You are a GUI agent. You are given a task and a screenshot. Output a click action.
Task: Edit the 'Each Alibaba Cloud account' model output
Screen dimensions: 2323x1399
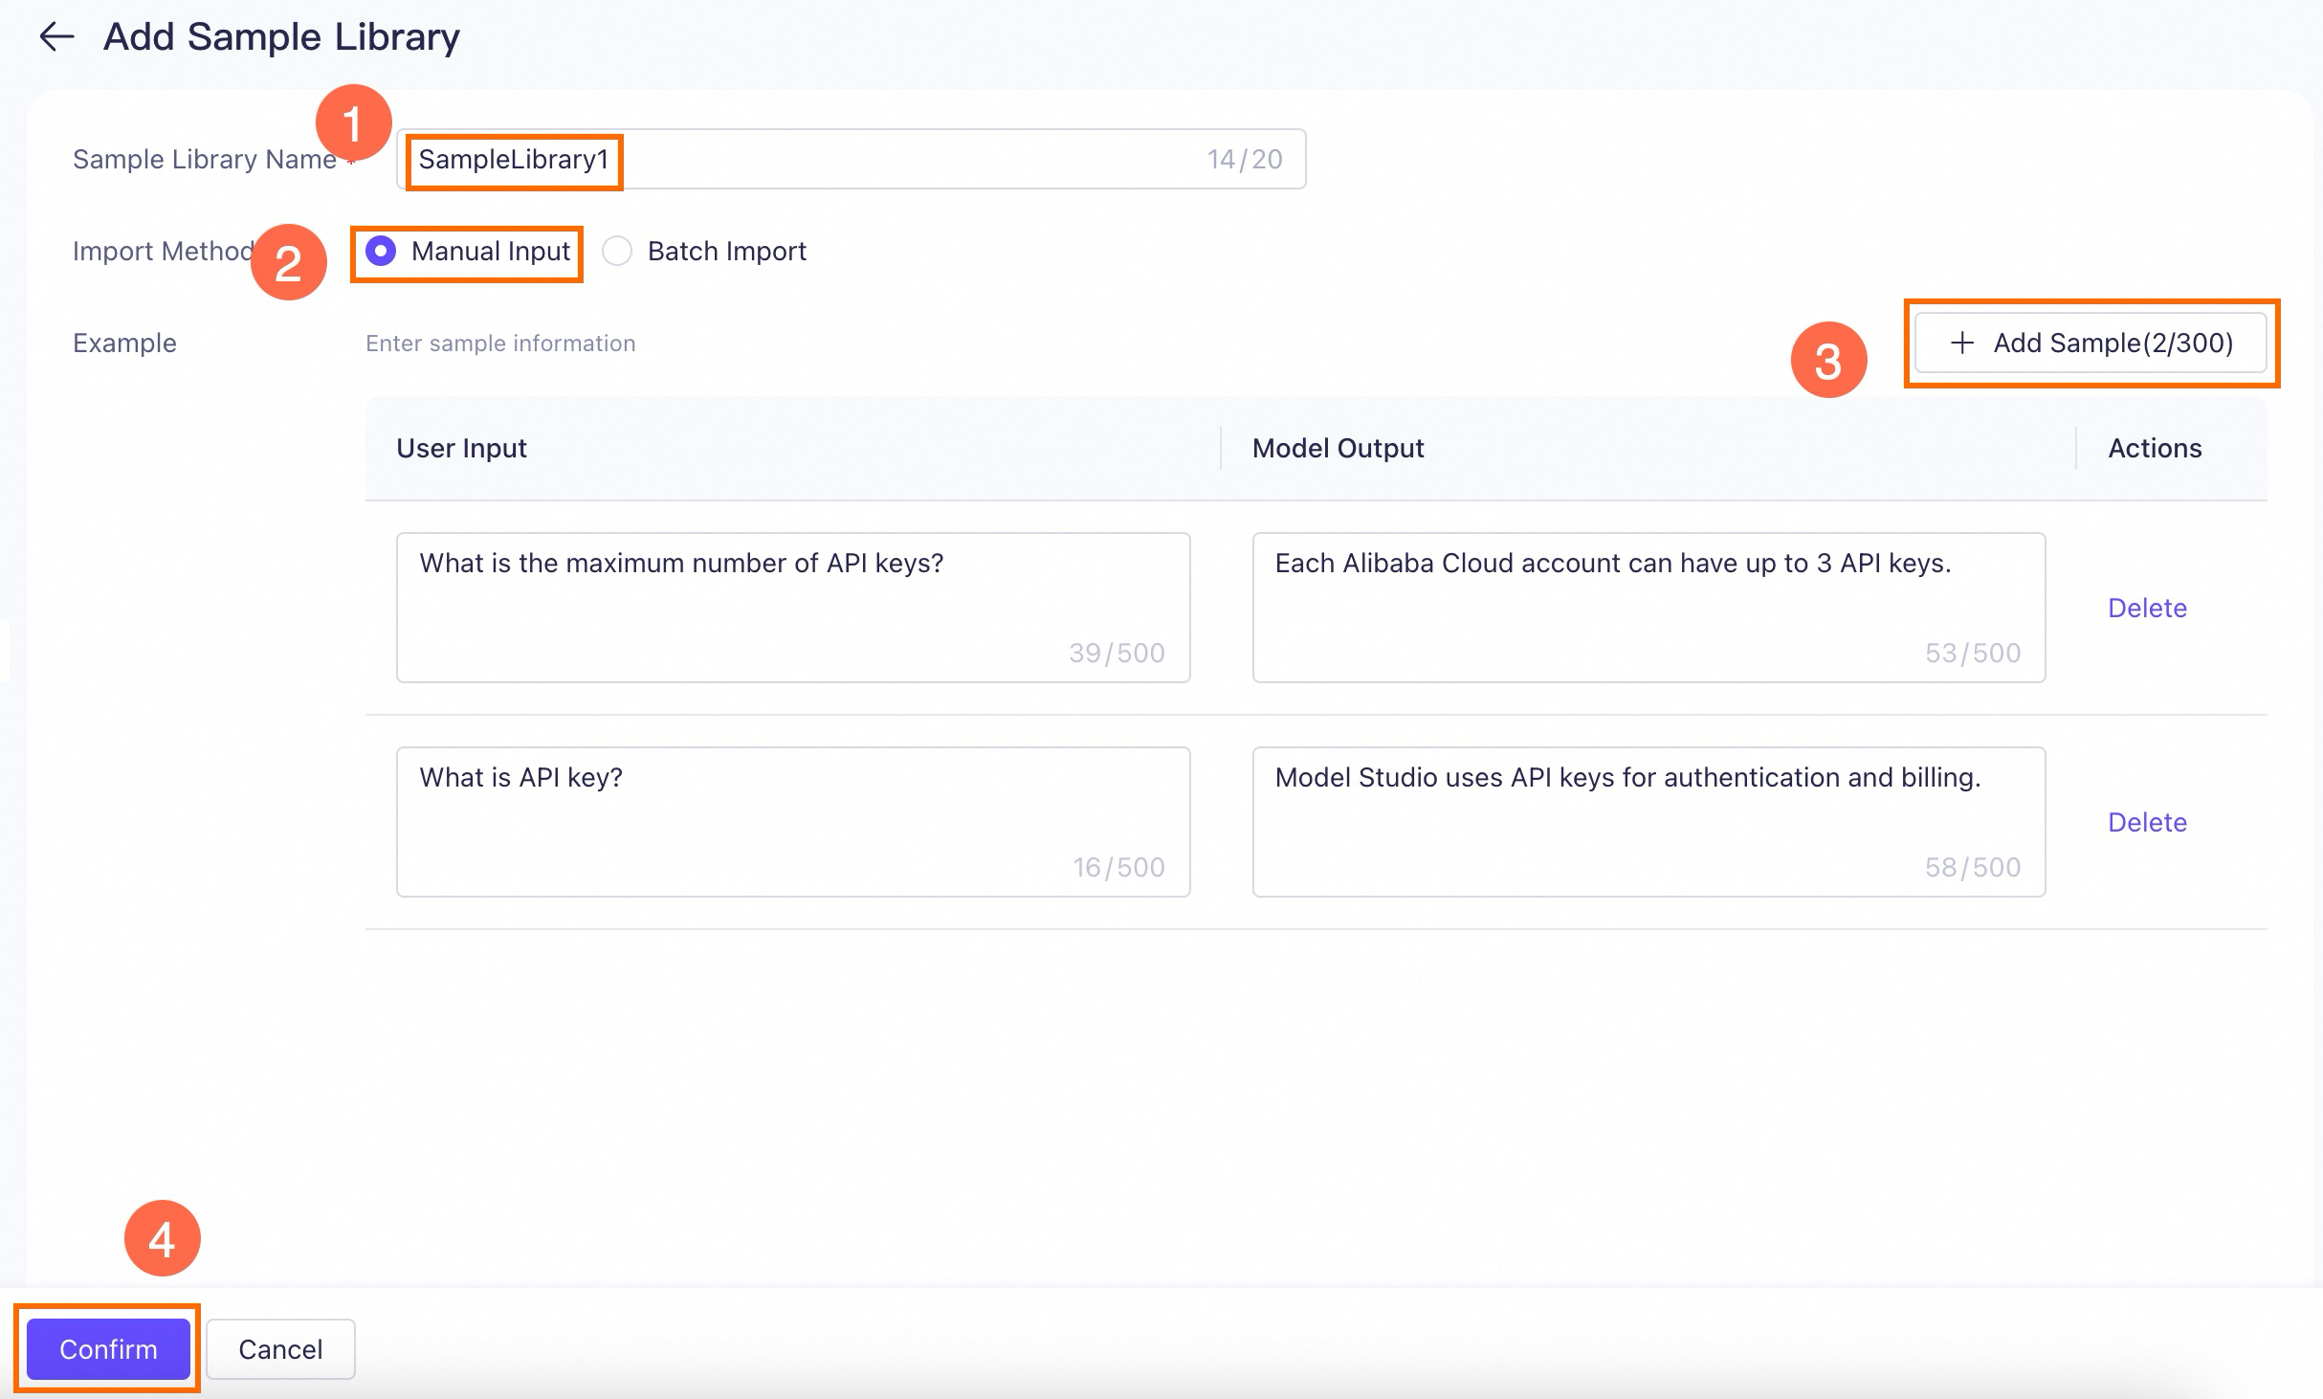point(1648,608)
